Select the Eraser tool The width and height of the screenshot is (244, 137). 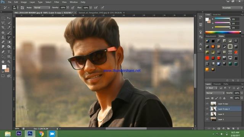tap(3, 42)
